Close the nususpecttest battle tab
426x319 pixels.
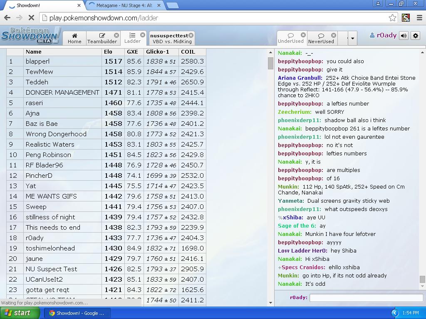pos(191,35)
